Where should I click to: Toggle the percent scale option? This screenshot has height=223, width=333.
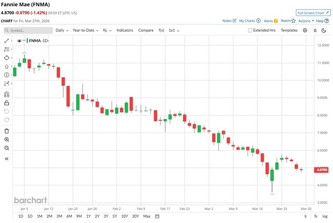pos(316,216)
